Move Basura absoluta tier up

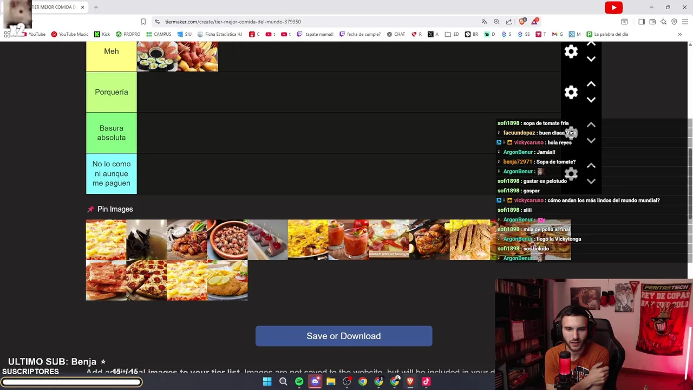pyautogui.click(x=591, y=125)
